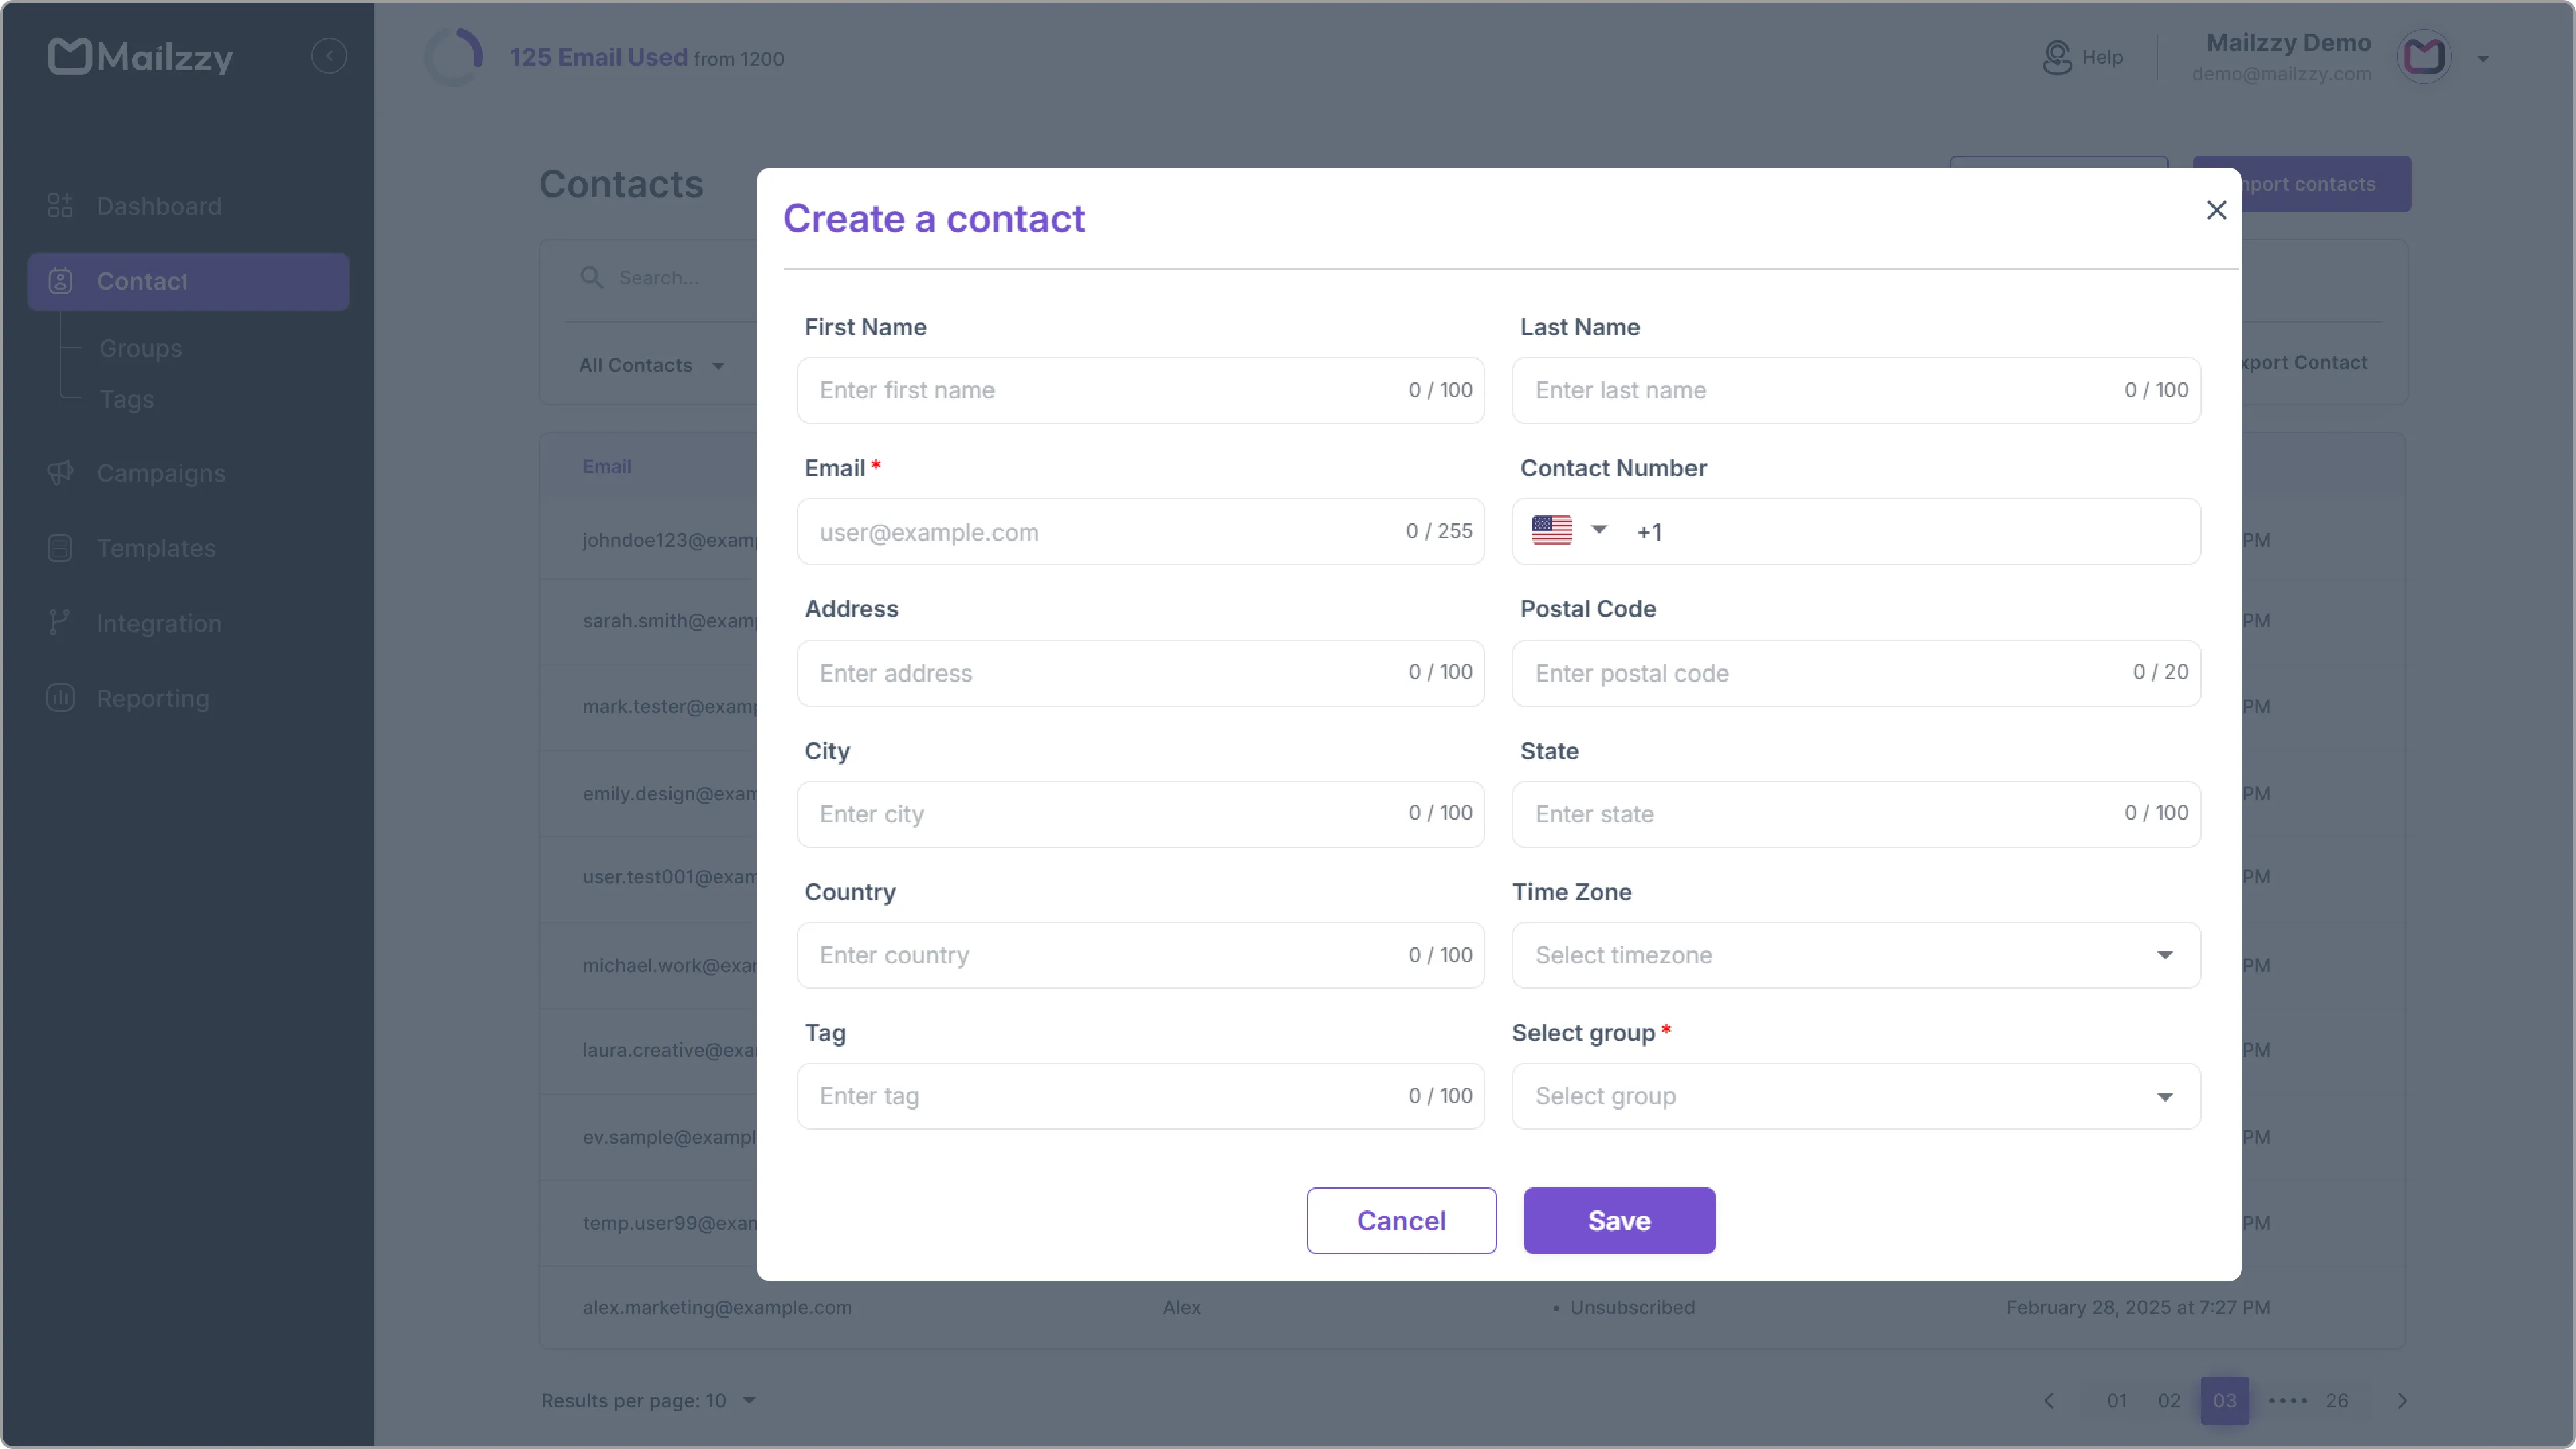Open Help from the top bar
This screenshot has width=2576, height=1449.
point(2084,57)
